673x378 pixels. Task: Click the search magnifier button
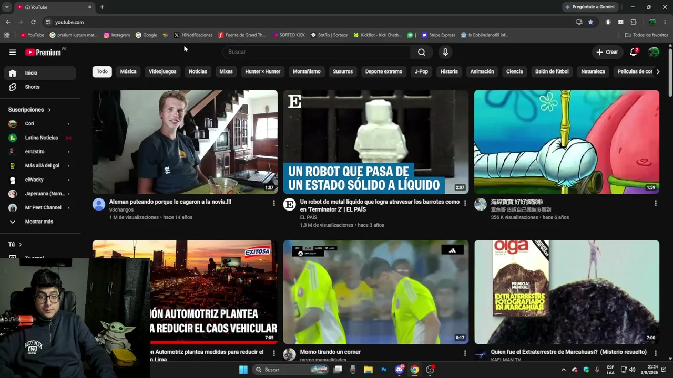(x=422, y=52)
